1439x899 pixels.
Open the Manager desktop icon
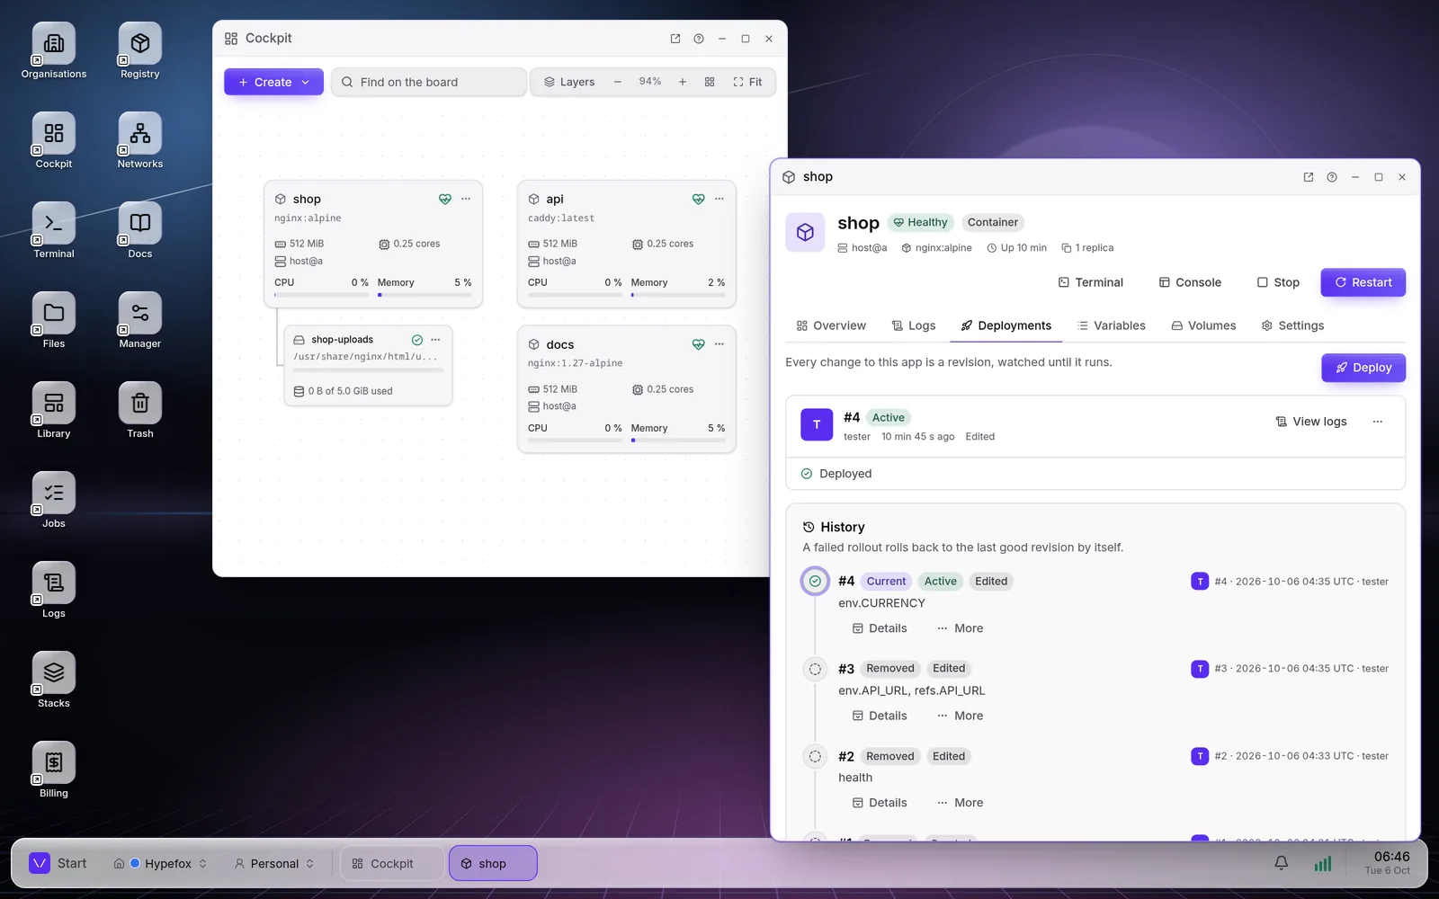tap(140, 321)
